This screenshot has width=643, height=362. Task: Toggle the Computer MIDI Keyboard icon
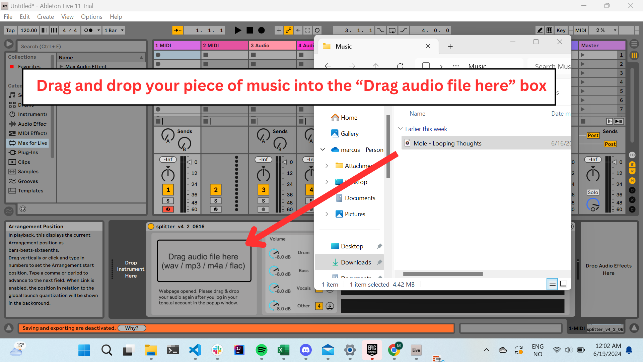click(549, 31)
